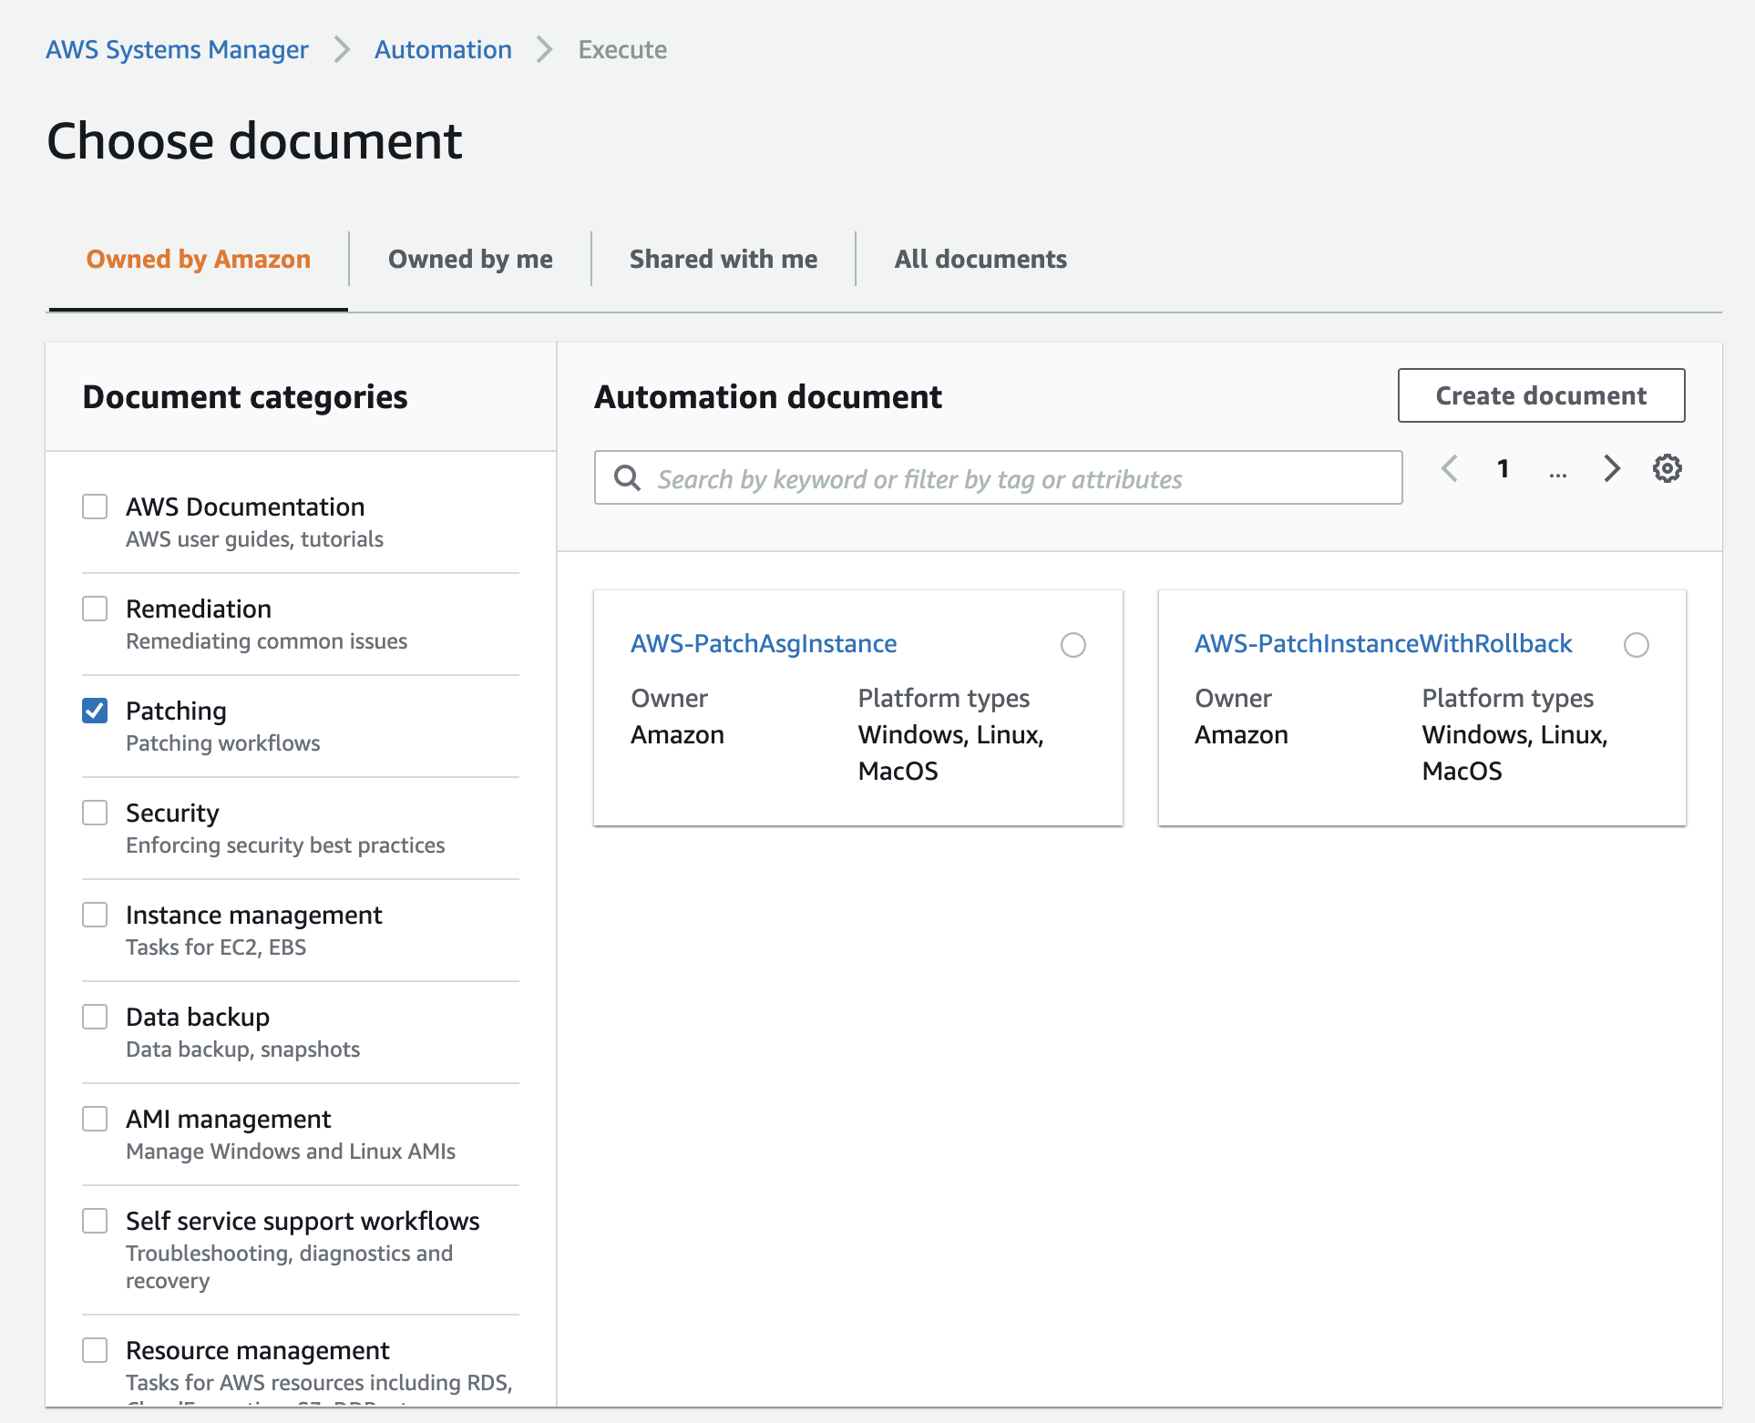Check the Remediation category

95,609
